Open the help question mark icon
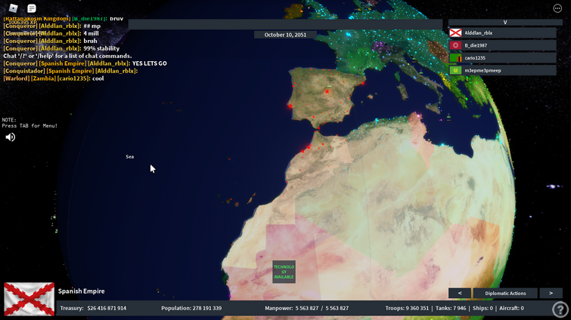The height and width of the screenshot is (320, 571). pyautogui.click(x=560, y=309)
